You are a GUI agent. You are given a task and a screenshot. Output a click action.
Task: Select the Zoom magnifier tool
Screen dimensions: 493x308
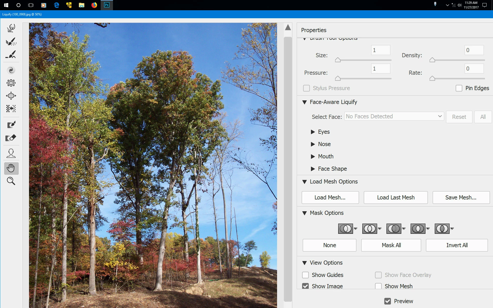[11, 181]
